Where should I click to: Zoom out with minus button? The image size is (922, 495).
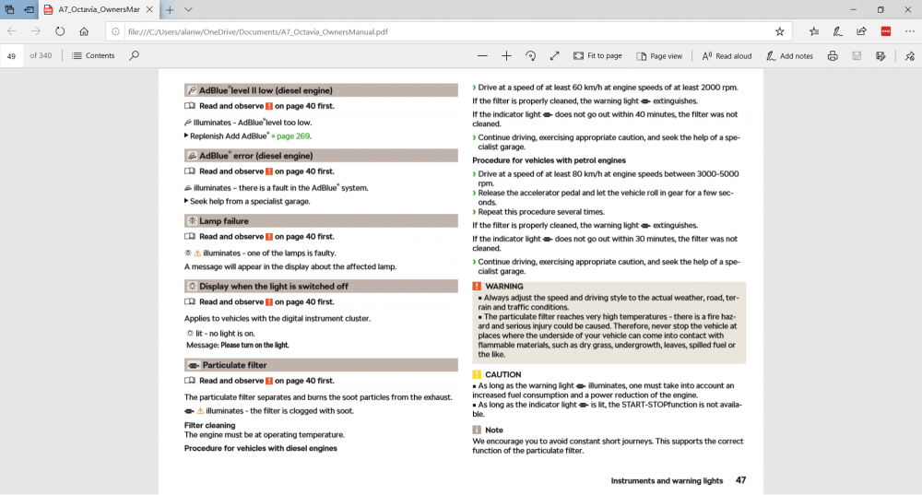pyautogui.click(x=482, y=56)
